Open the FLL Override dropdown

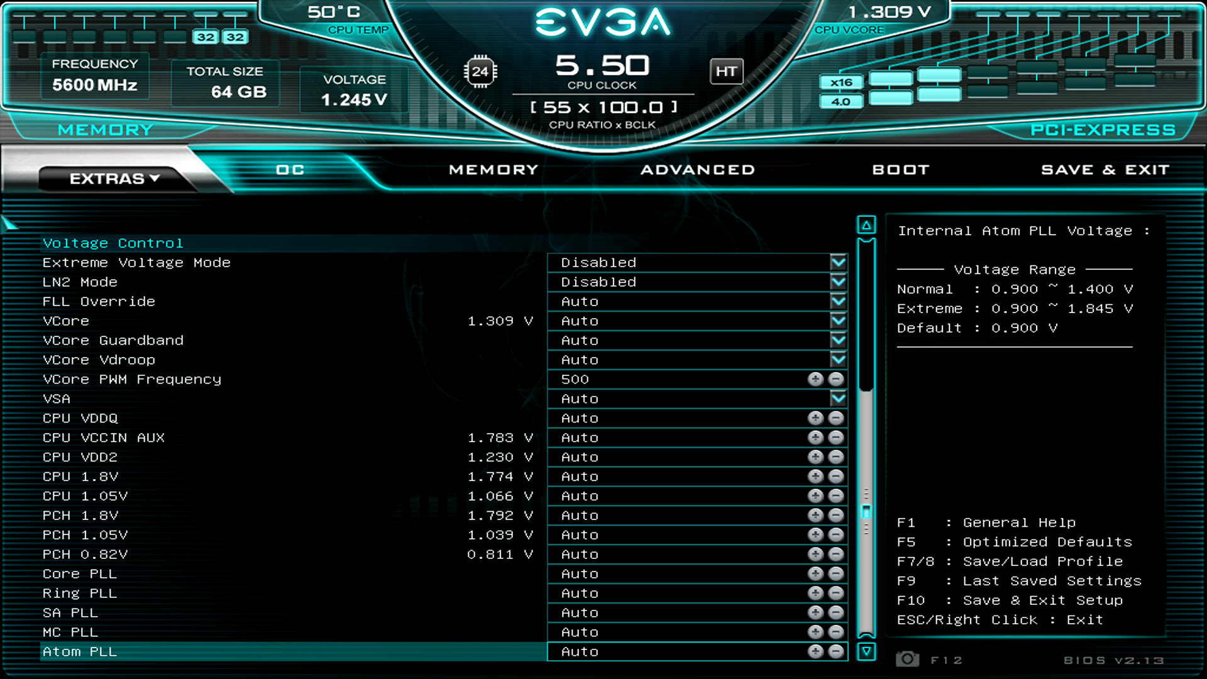pyautogui.click(x=837, y=301)
